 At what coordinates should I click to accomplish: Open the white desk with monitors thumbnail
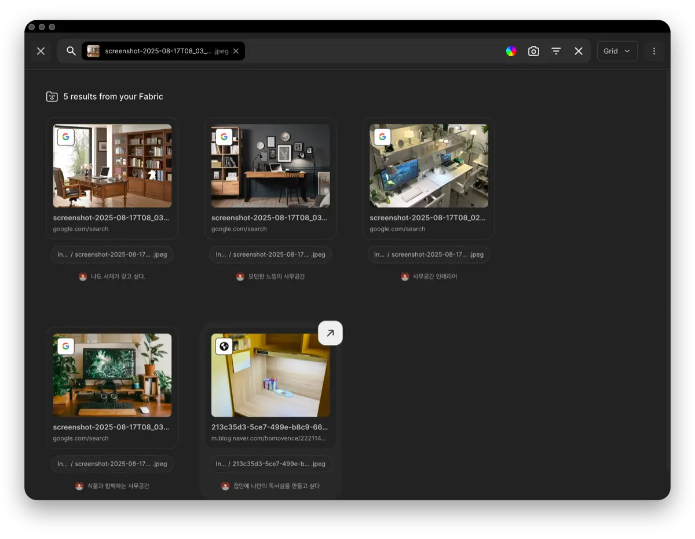pyautogui.click(x=429, y=166)
